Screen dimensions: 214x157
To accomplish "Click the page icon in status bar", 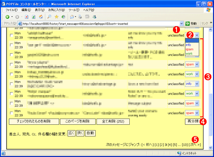I will coord(3,153).
